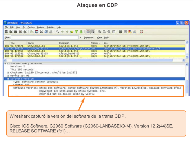The width and height of the screenshot is (193, 144).
Task: Open a capture file folder icon
Action: click(32, 32)
